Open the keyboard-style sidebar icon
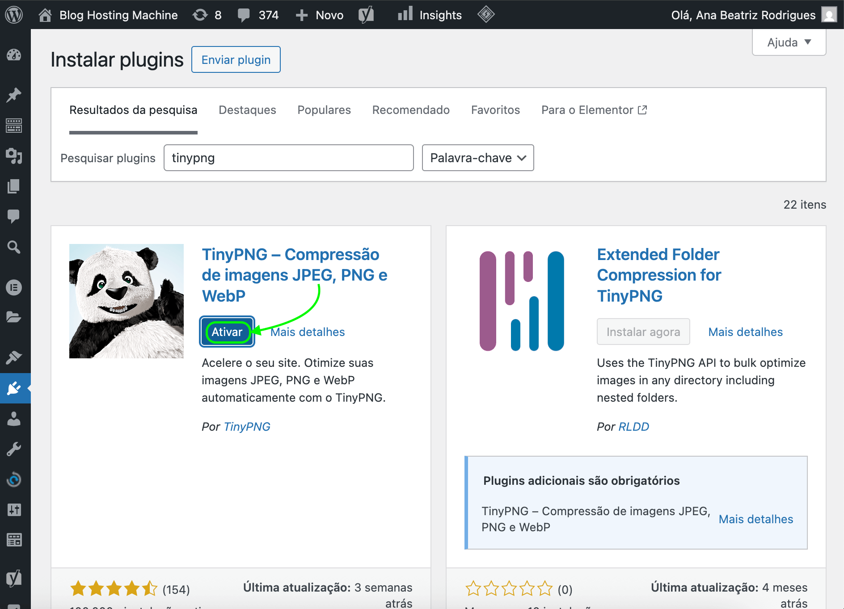The height and width of the screenshot is (609, 844). [x=14, y=126]
